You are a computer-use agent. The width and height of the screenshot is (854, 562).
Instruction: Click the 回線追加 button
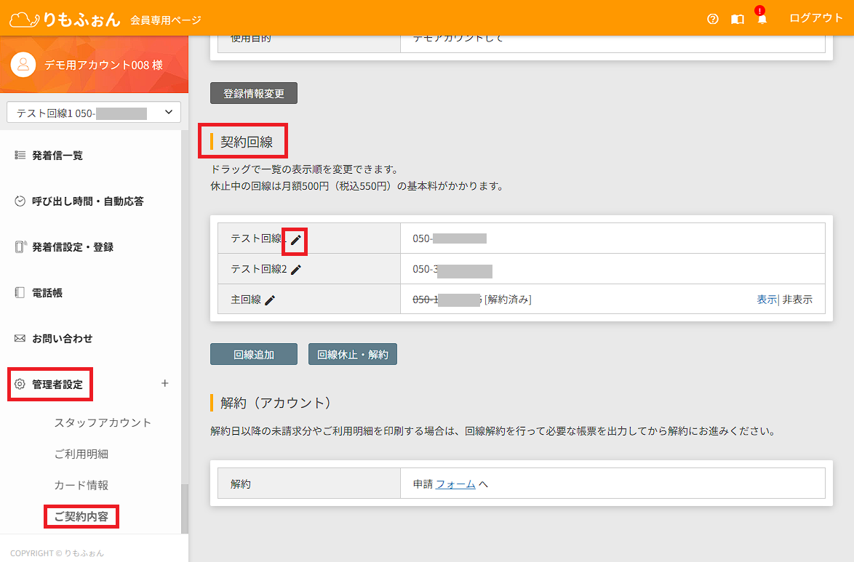254,354
